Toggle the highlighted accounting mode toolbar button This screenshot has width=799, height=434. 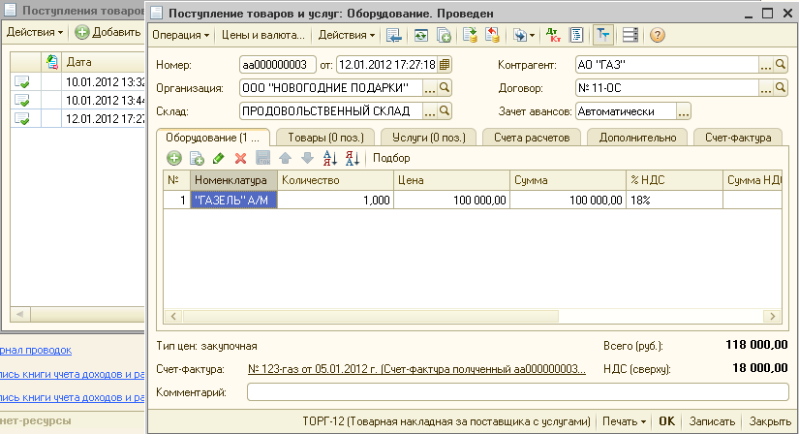pyautogui.click(x=602, y=36)
